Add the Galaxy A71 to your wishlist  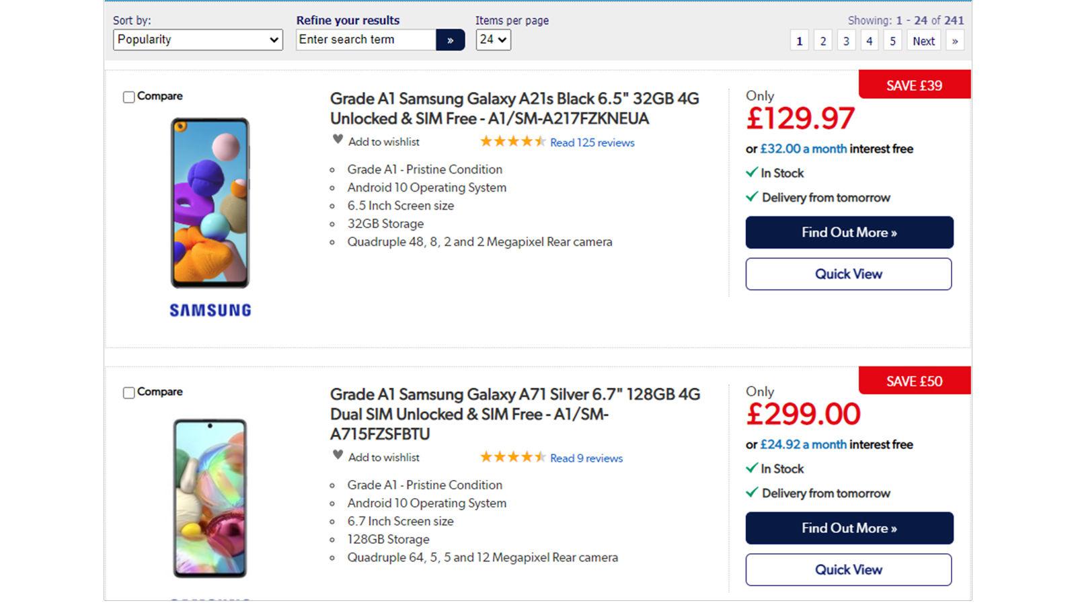[382, 458]
